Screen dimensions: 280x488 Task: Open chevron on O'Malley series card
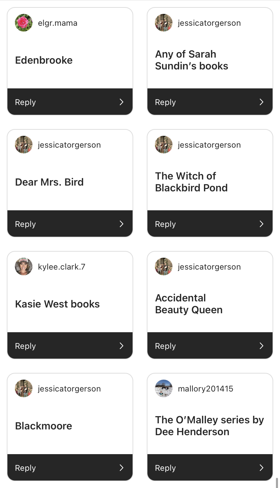261,468
